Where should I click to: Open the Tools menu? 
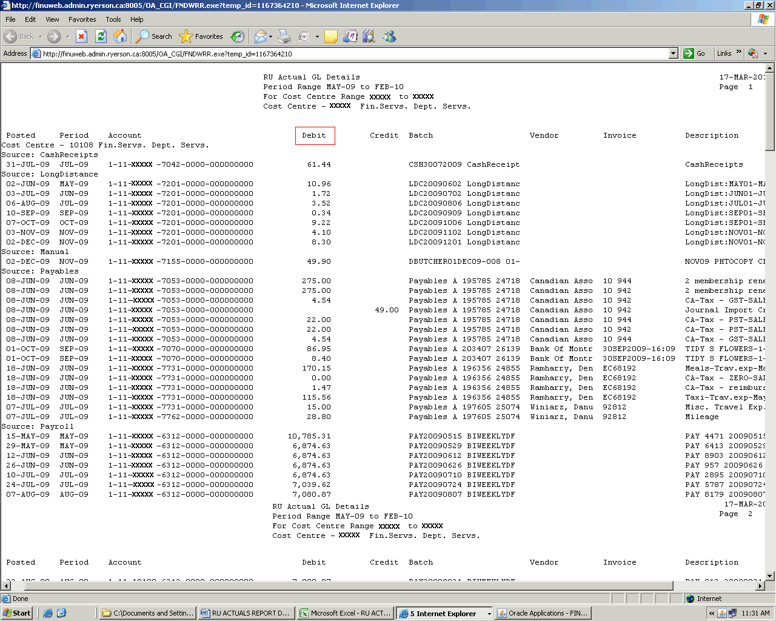(113, 19)
